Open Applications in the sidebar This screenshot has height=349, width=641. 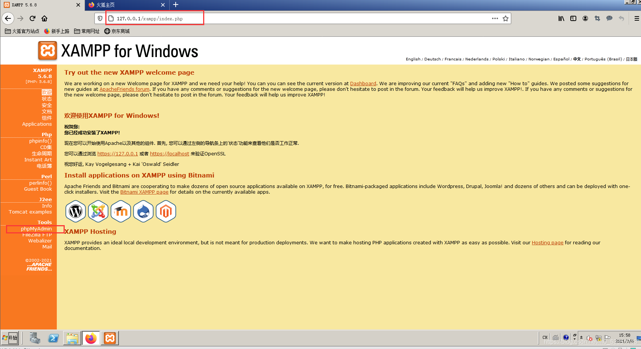[x=37, y=124]
